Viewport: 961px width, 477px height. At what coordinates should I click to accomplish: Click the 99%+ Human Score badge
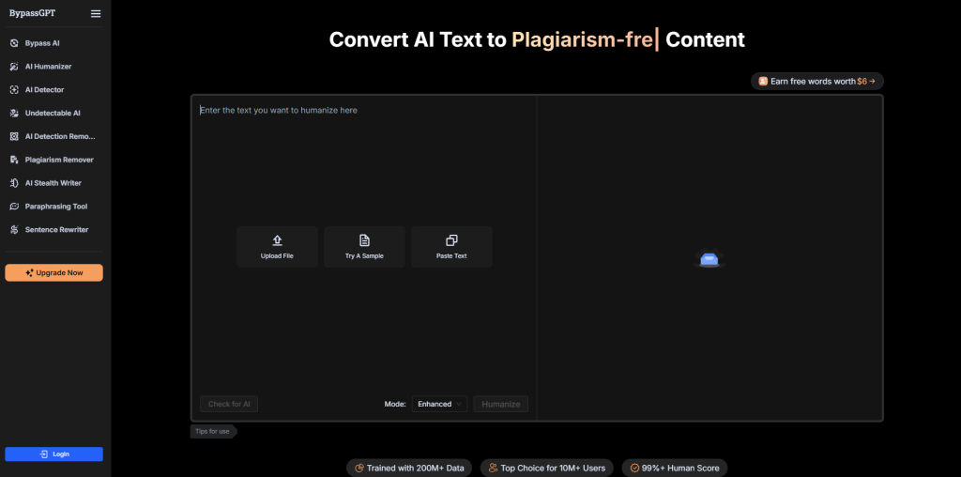[674, 468]
